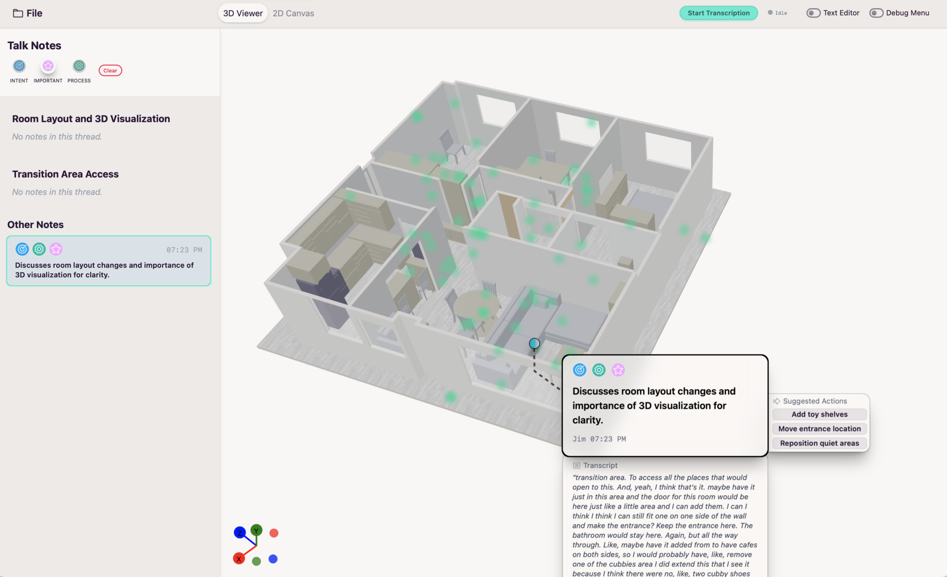The width and height of the screenshot is (947, 577).
Task: Collapse the Transcript section header
Action: point(600,465)
